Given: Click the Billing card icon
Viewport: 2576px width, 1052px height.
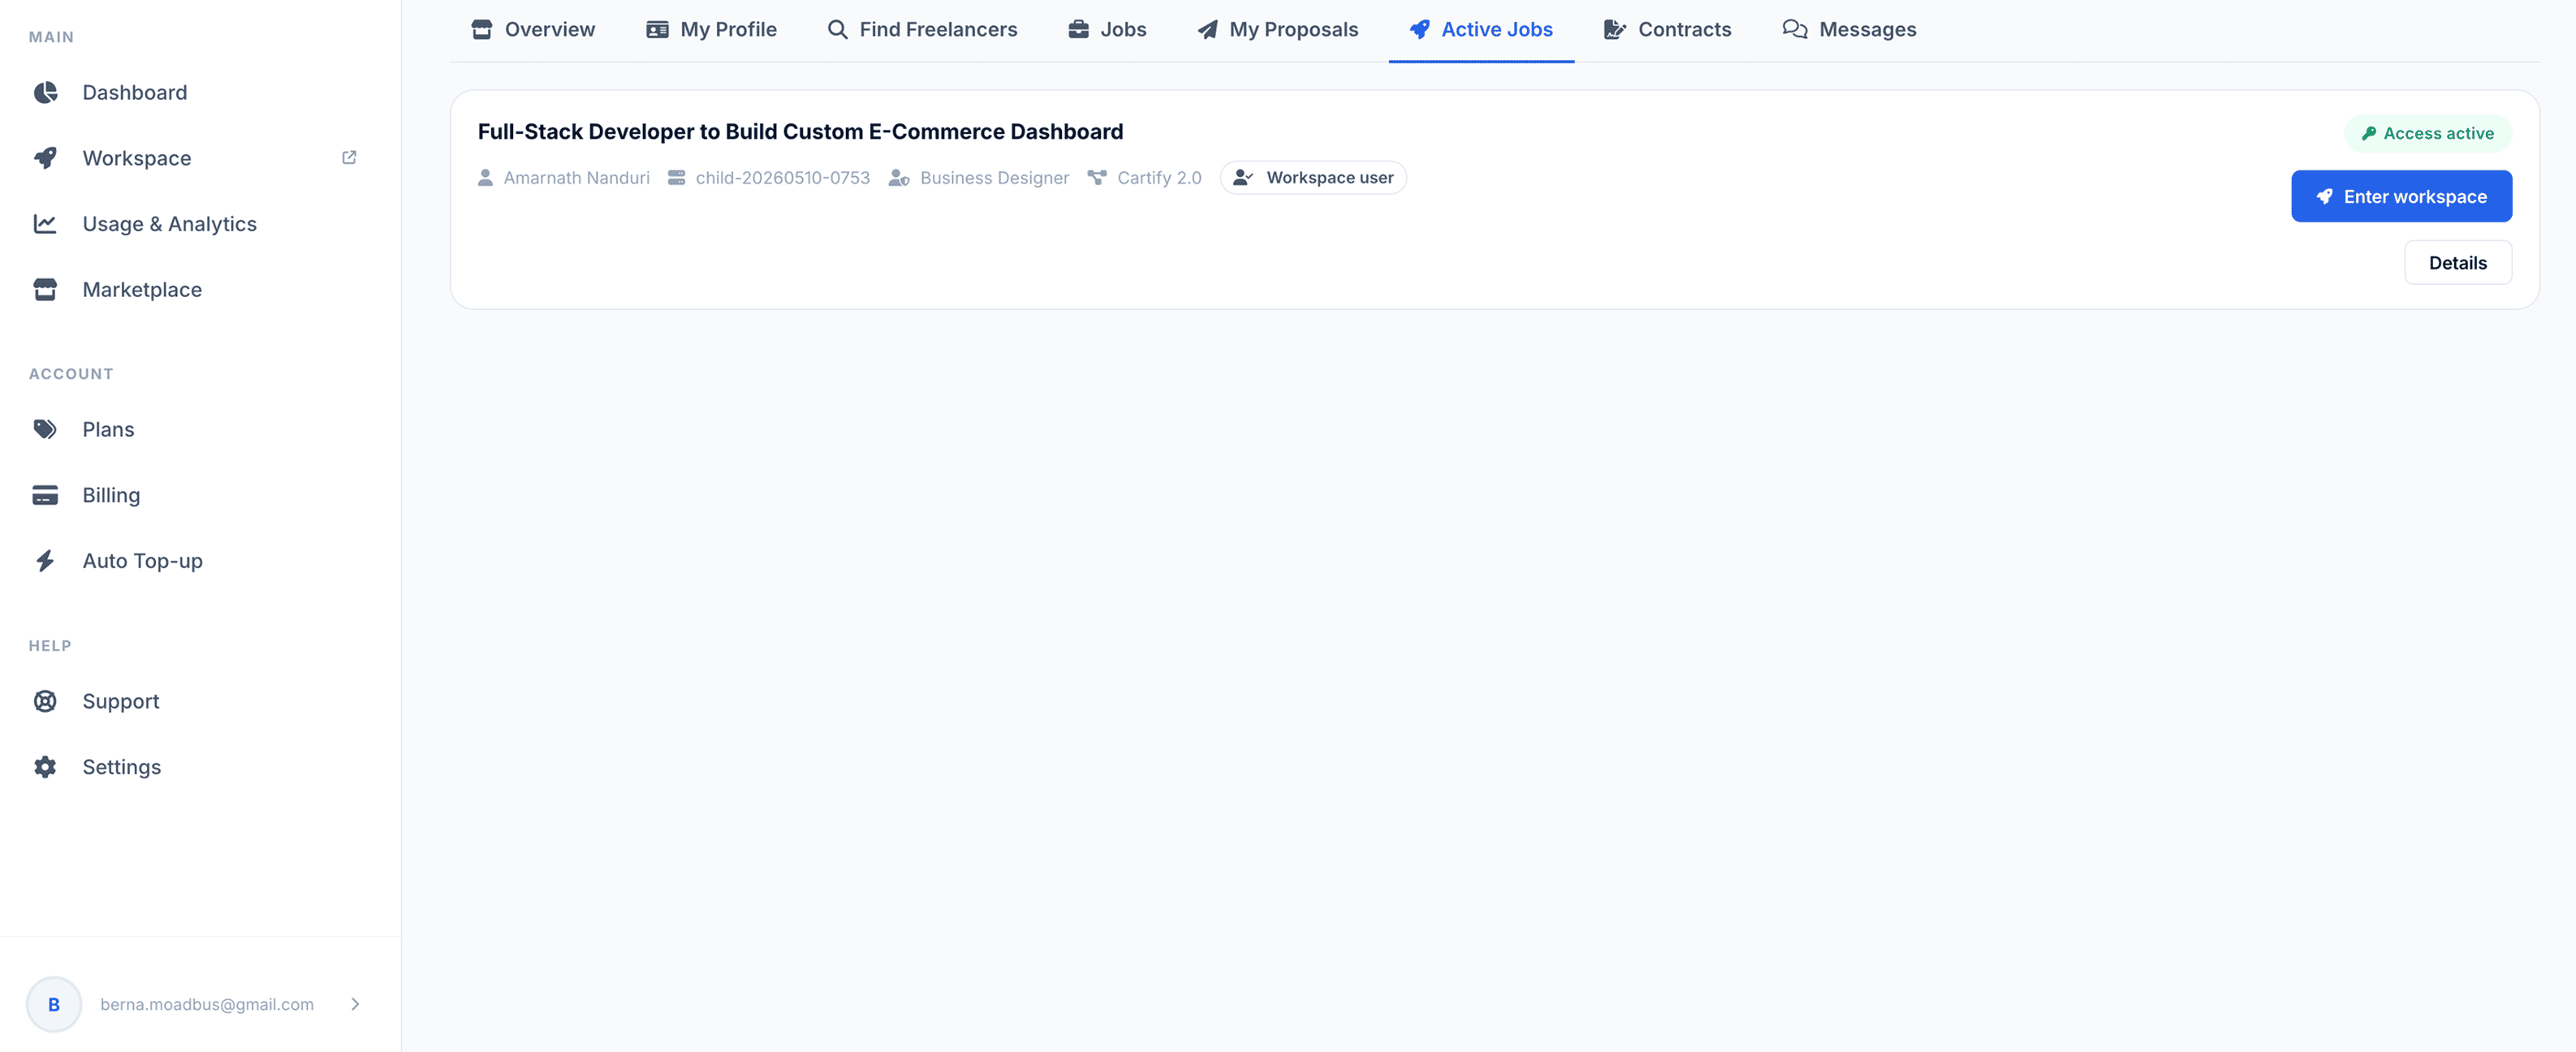Looking at the screenshot, I should pos(45,495).
